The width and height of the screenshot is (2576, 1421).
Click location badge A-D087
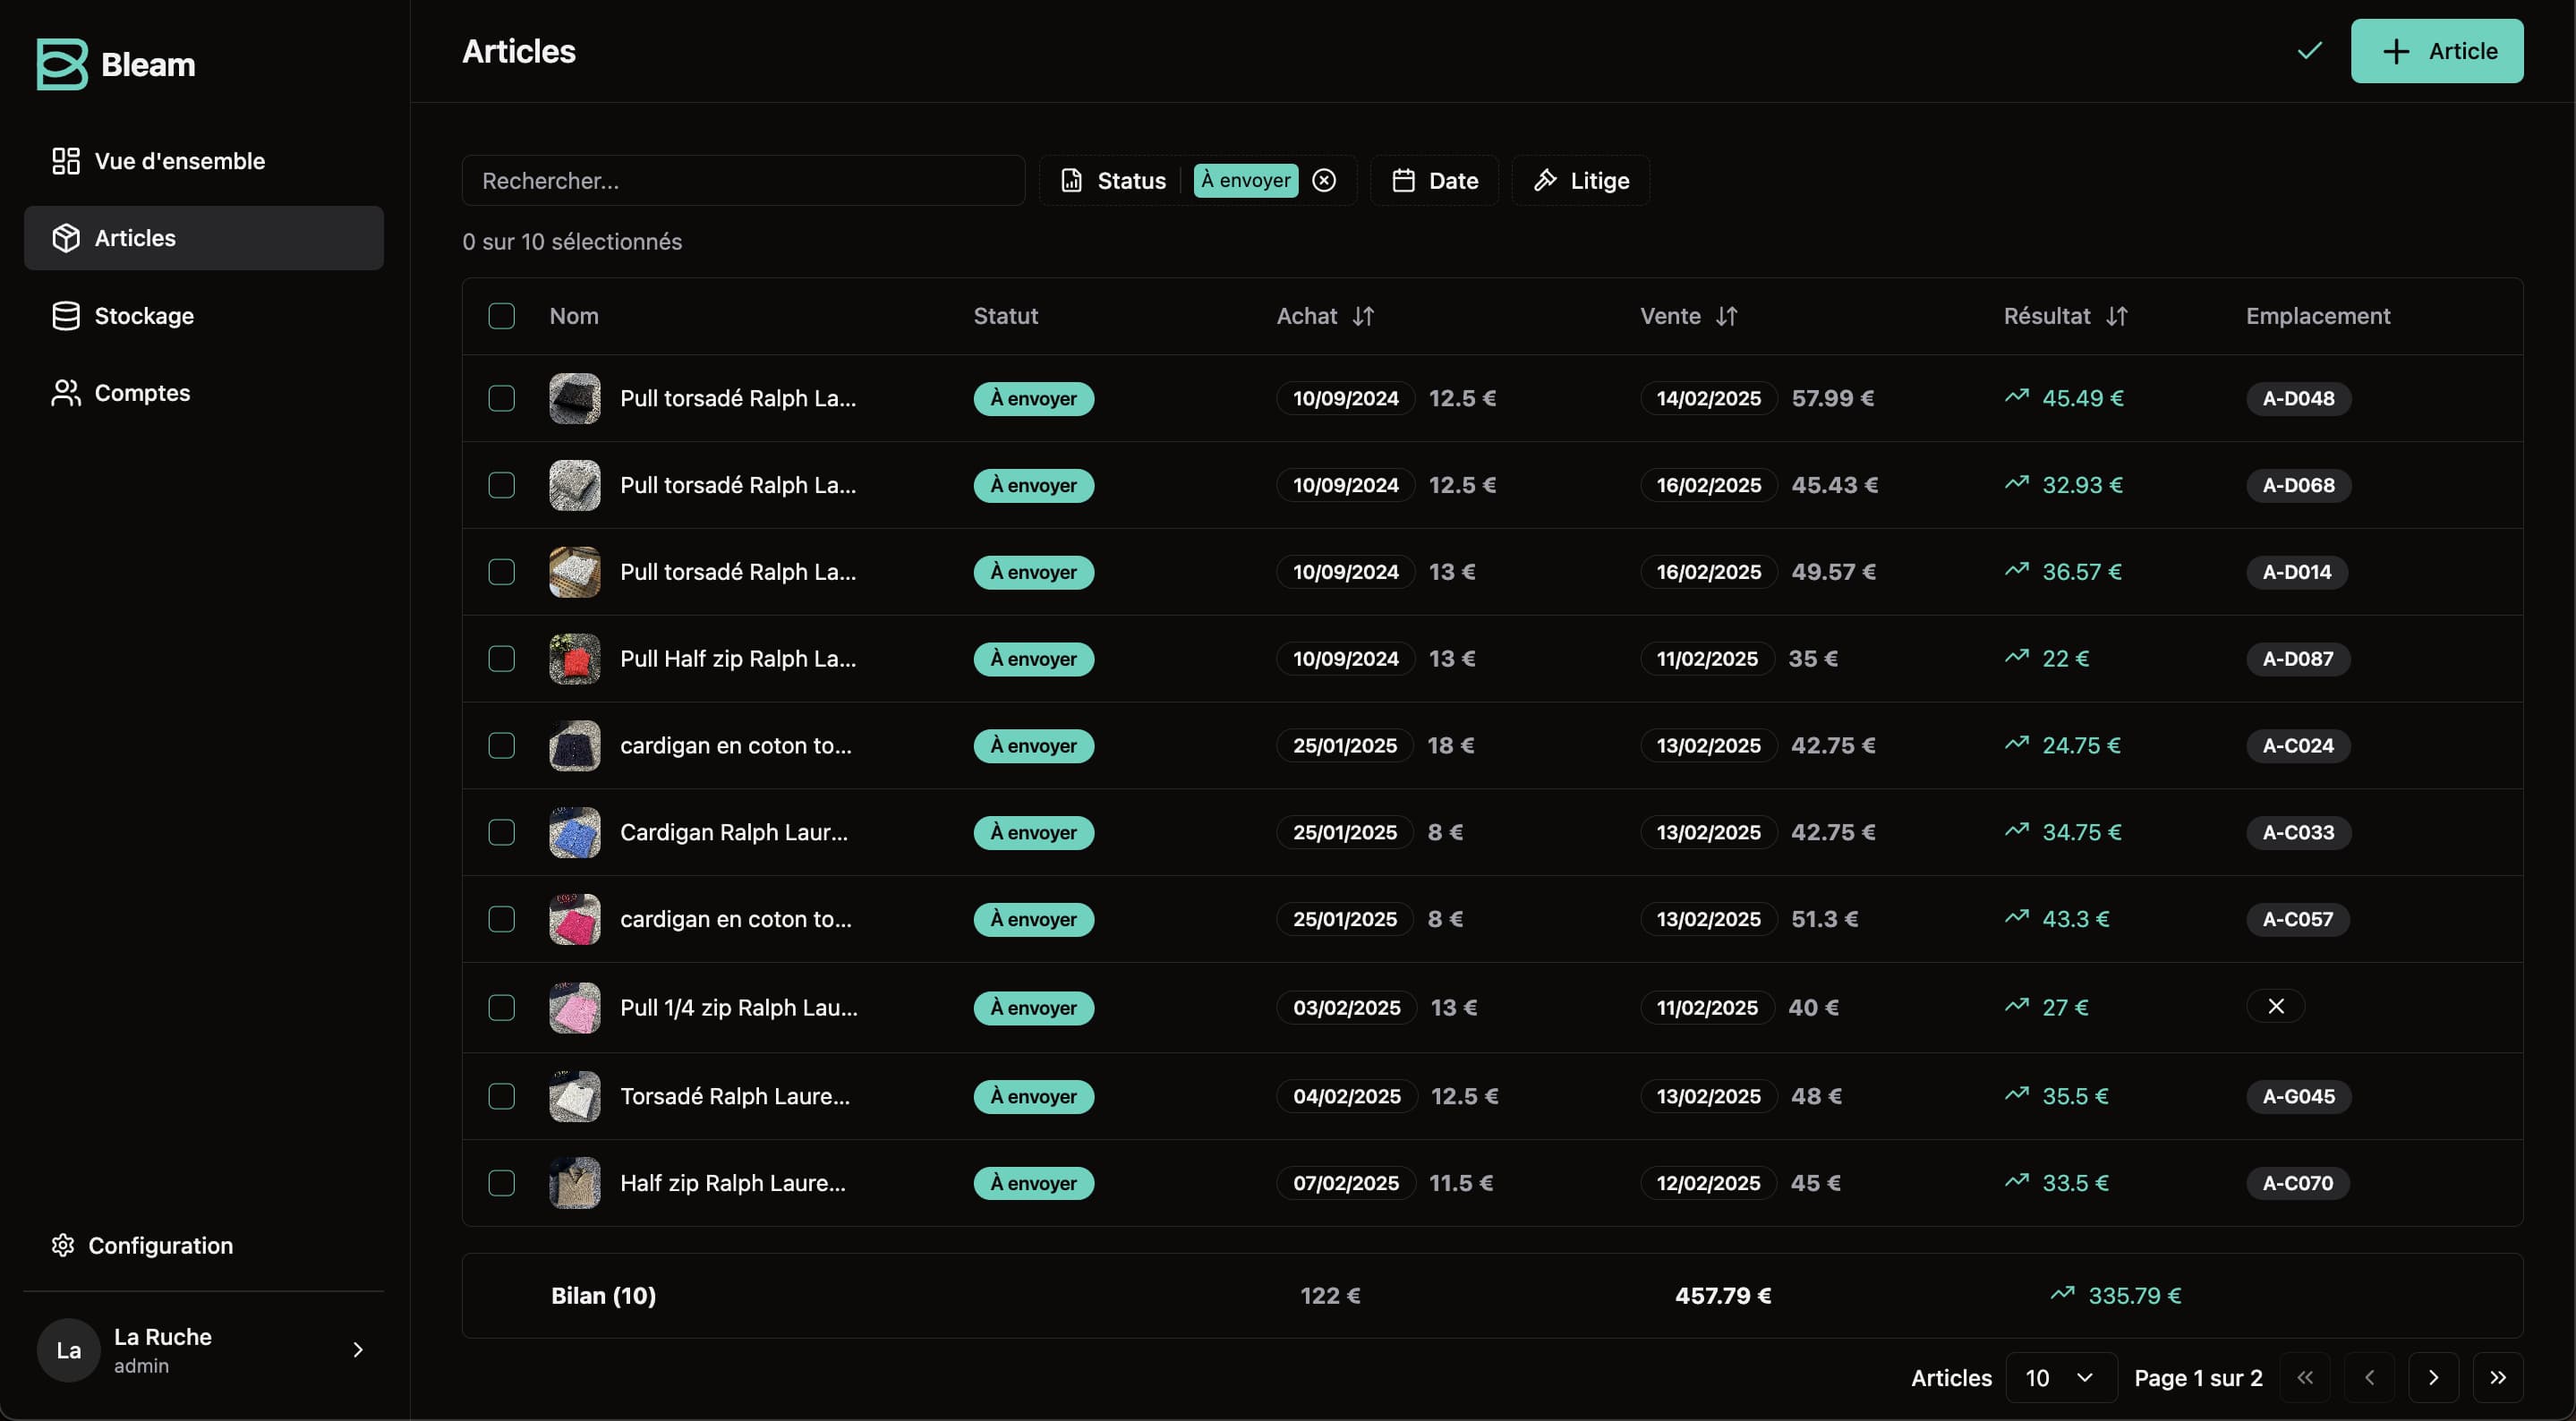(x=2297, y=659)
